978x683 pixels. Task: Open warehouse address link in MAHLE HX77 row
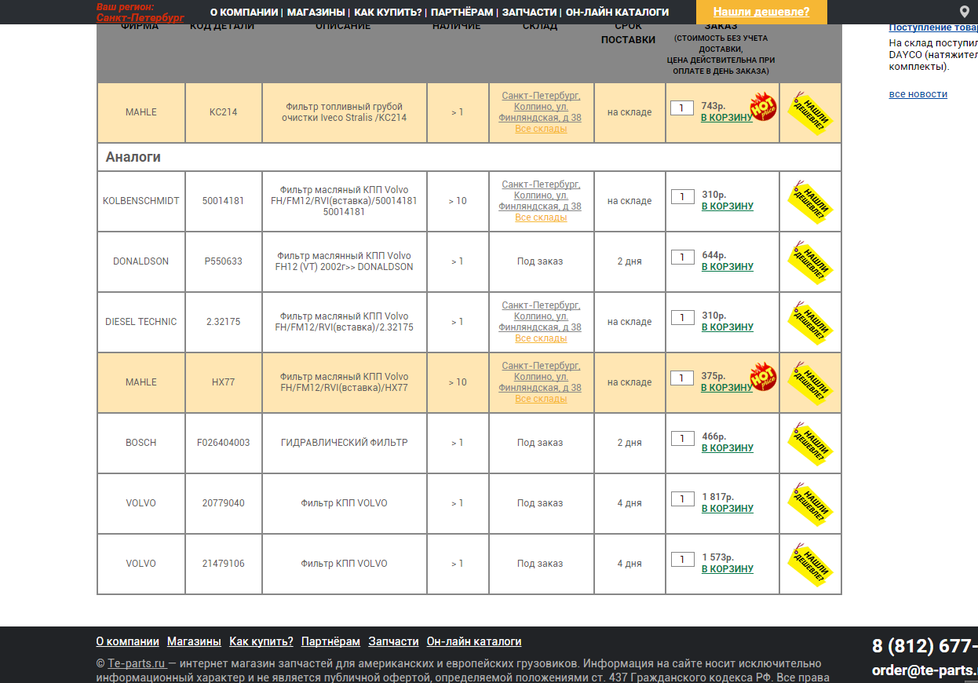[x=540, y=377]
